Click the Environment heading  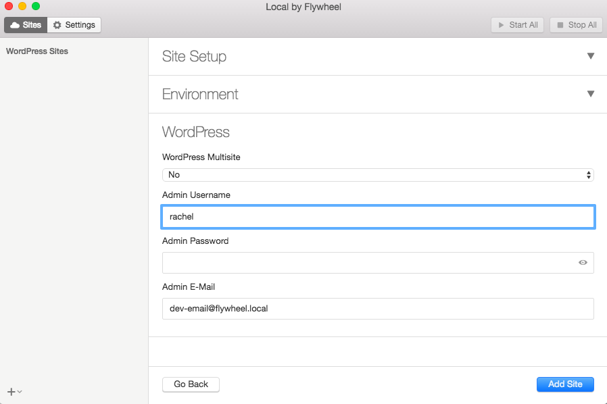200,94
